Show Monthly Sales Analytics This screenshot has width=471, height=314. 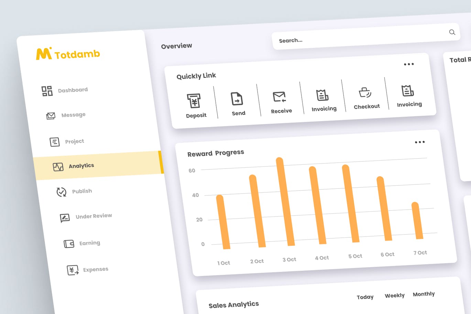coord(424,294)
